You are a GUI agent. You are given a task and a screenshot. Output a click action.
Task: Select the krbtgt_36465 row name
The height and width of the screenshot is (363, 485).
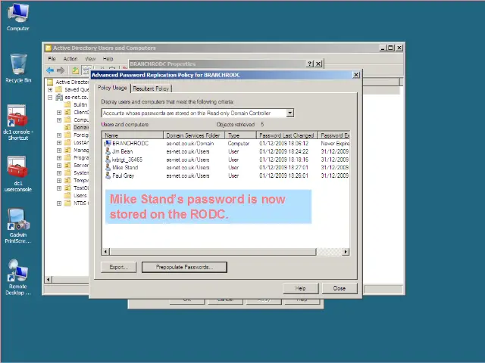(127, 160)
